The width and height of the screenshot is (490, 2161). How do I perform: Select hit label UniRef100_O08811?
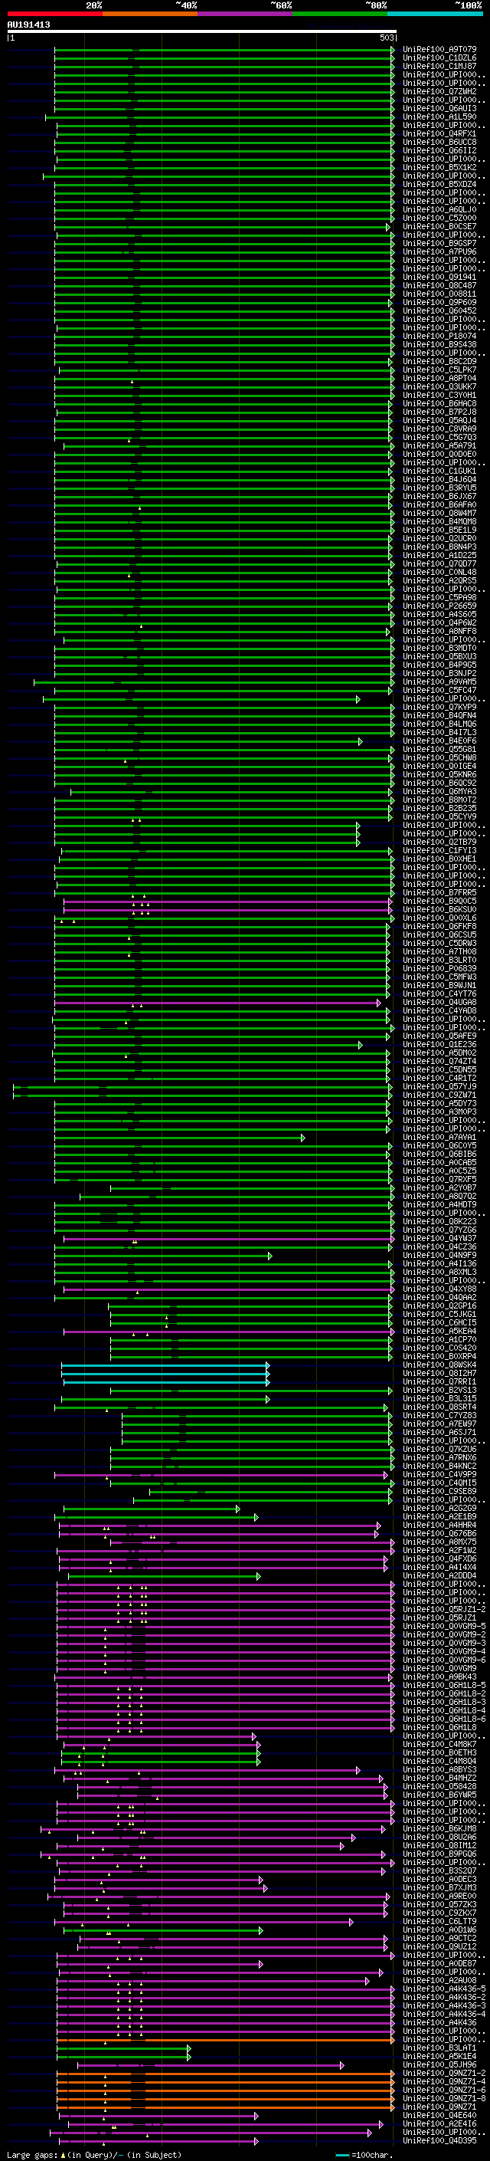pyautogui.click(x=439, y=294)
